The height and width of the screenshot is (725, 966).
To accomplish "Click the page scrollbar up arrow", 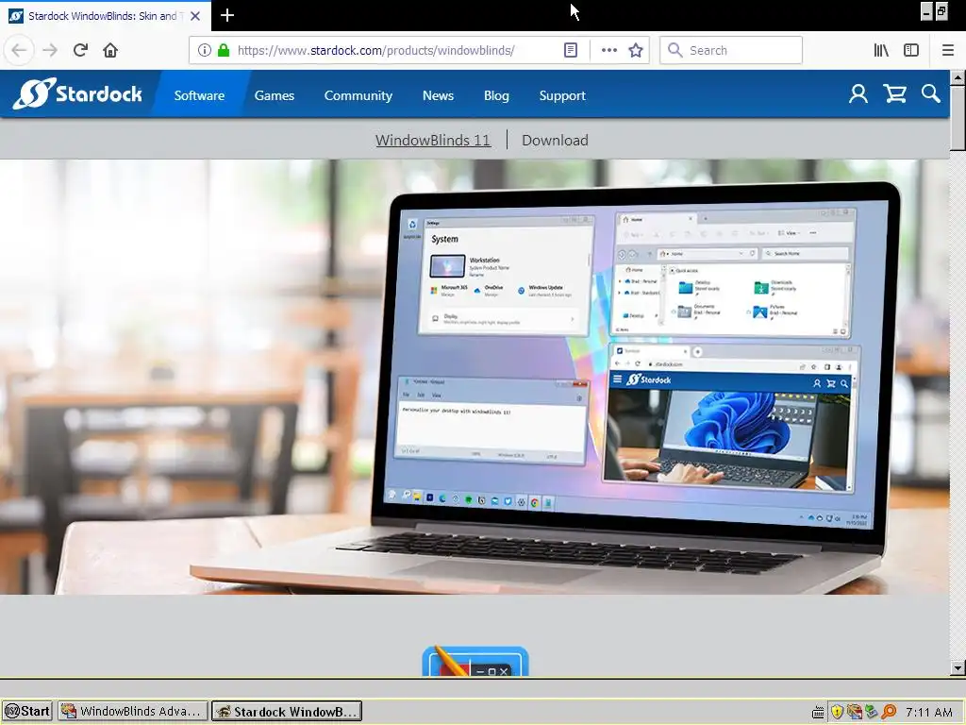I will [958, 77].
